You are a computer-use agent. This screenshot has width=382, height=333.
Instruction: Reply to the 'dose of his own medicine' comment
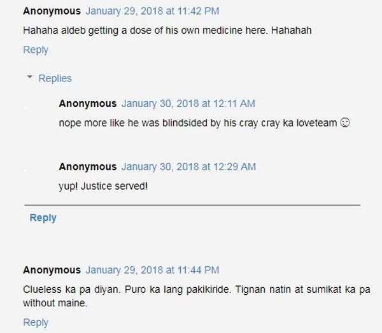tap(36, 50)
